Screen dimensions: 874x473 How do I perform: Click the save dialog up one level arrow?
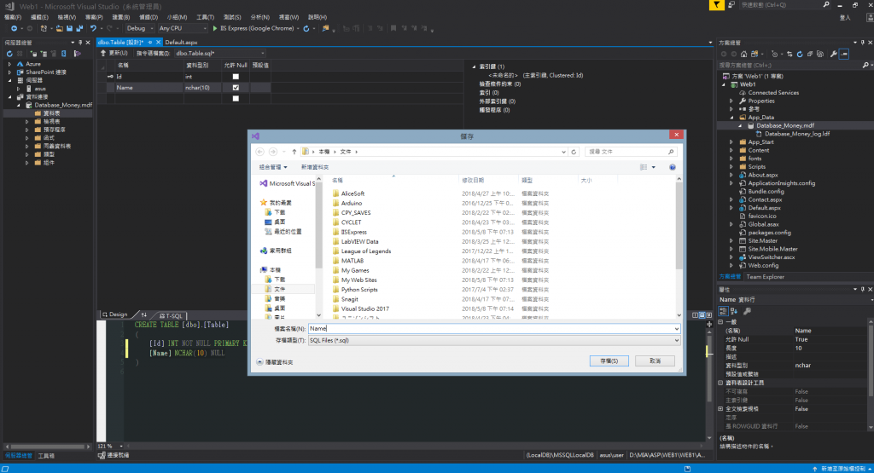coord(294,152)
